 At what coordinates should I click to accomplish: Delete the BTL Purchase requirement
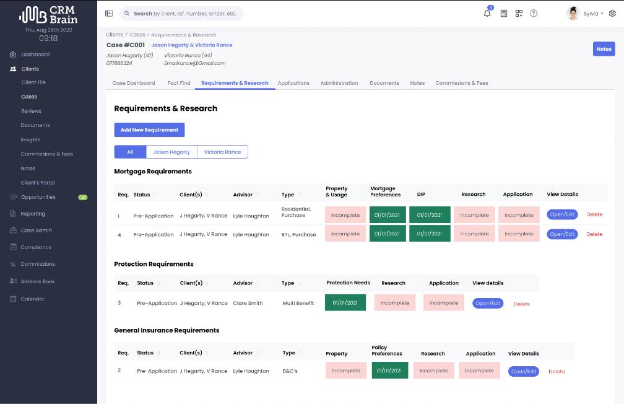coord(594,234)
